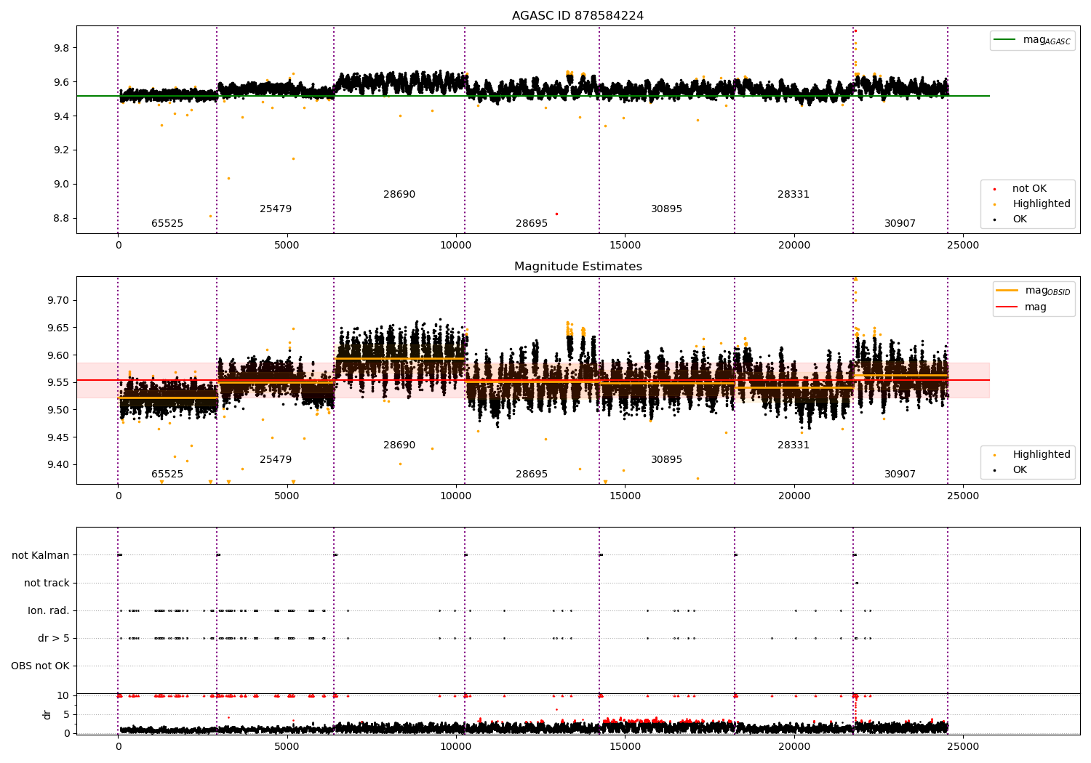This screenshot has height=763, width=1091.
Task: Click OBSID label 30907 in the top plot
Action: pyautogui.click(x=900, y=224)
